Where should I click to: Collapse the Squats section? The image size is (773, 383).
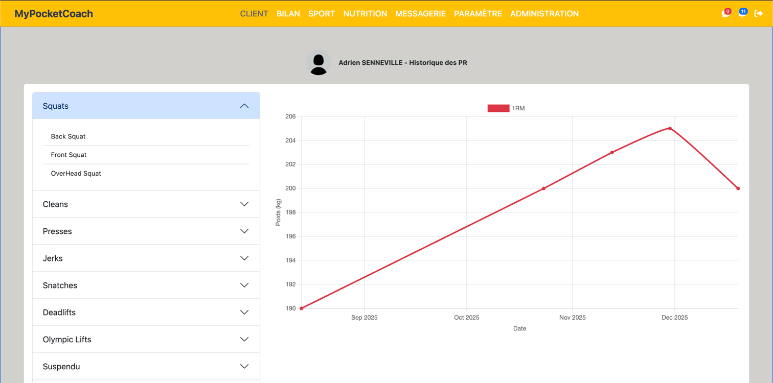[146, 106]
